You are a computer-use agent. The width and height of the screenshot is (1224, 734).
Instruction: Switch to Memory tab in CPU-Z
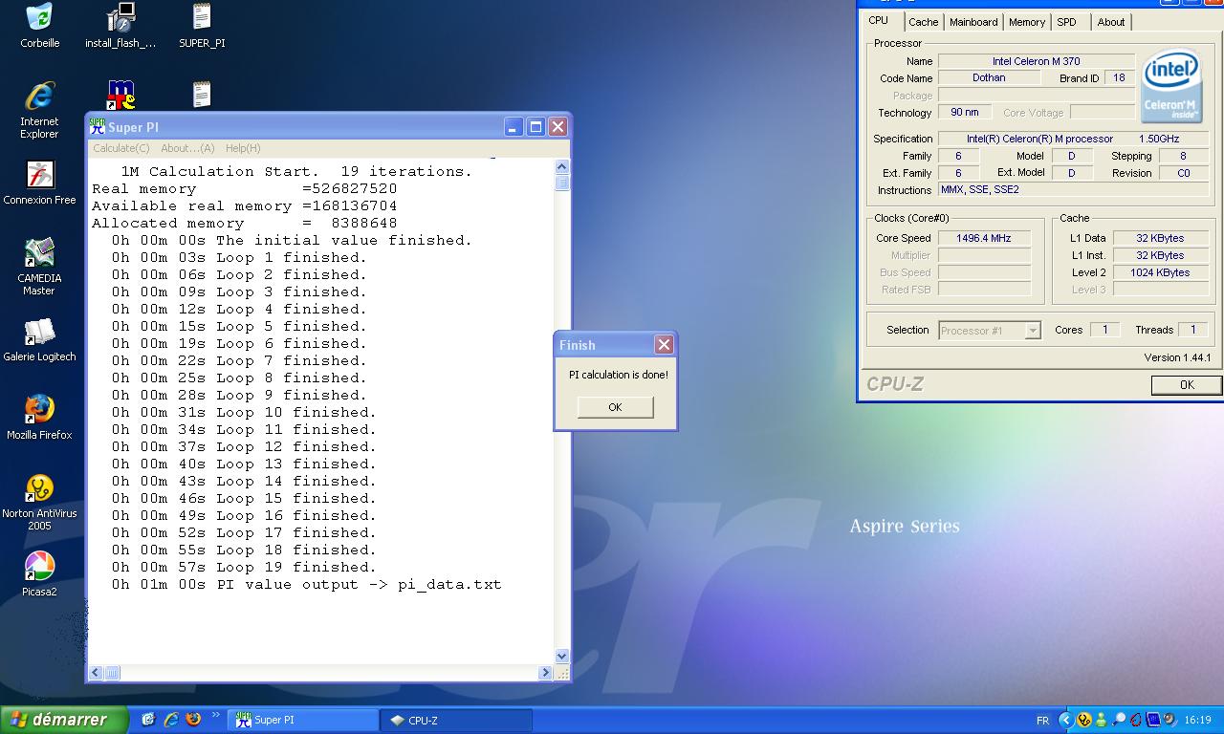[1027, 22]
